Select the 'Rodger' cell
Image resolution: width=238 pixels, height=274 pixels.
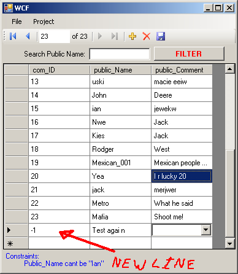point(120,149)
